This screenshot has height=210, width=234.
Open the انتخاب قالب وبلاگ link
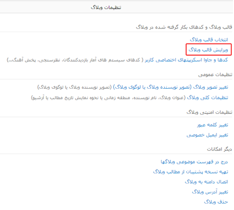(209, 40)
